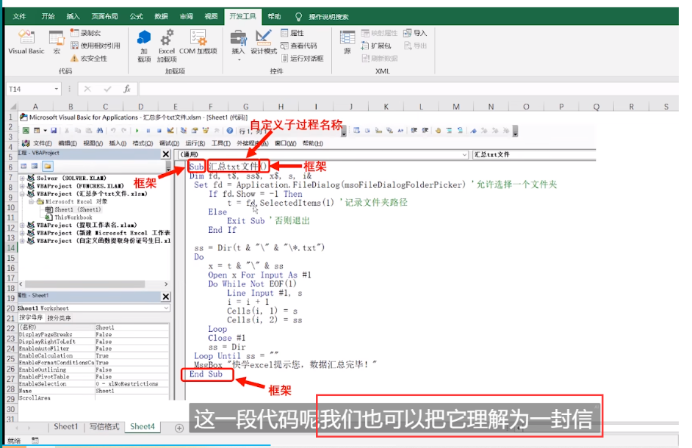Switch to the 开始 ribbon tab
Viewport: 692px width, 448px height.
click(48, 17)
